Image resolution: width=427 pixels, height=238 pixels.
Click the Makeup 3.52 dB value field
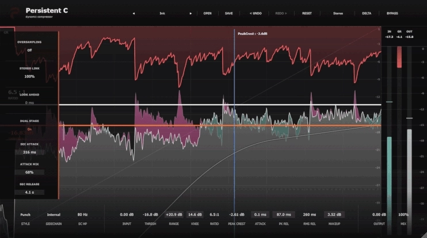coord(334,214)
